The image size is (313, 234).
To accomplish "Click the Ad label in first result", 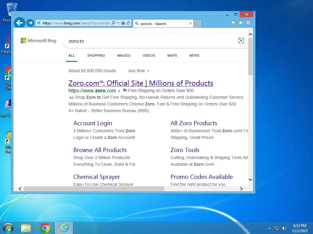I will pyautogui.click(x=71, y=97).
